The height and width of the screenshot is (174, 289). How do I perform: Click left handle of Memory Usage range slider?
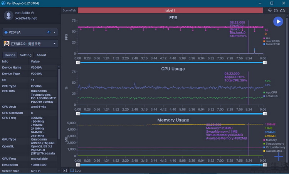click(x=78, y=165)
